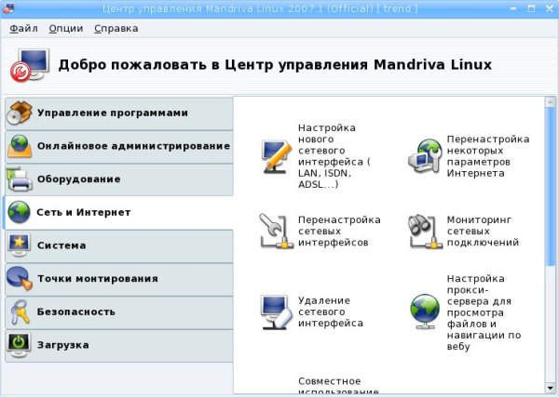Click the binoculars network monitoring icon
The image size is (559, 398).
coord(426,232)
